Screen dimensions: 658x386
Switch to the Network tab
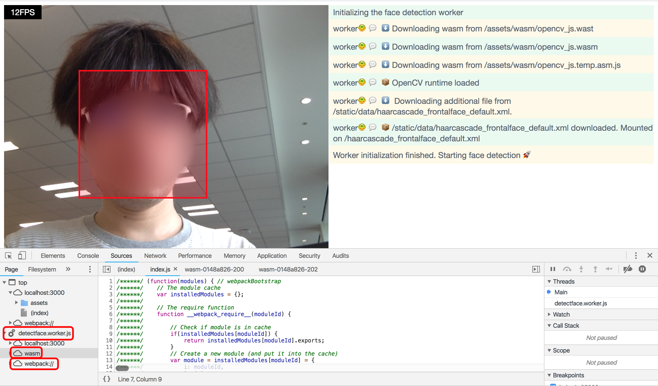click(x=154, y=256)
